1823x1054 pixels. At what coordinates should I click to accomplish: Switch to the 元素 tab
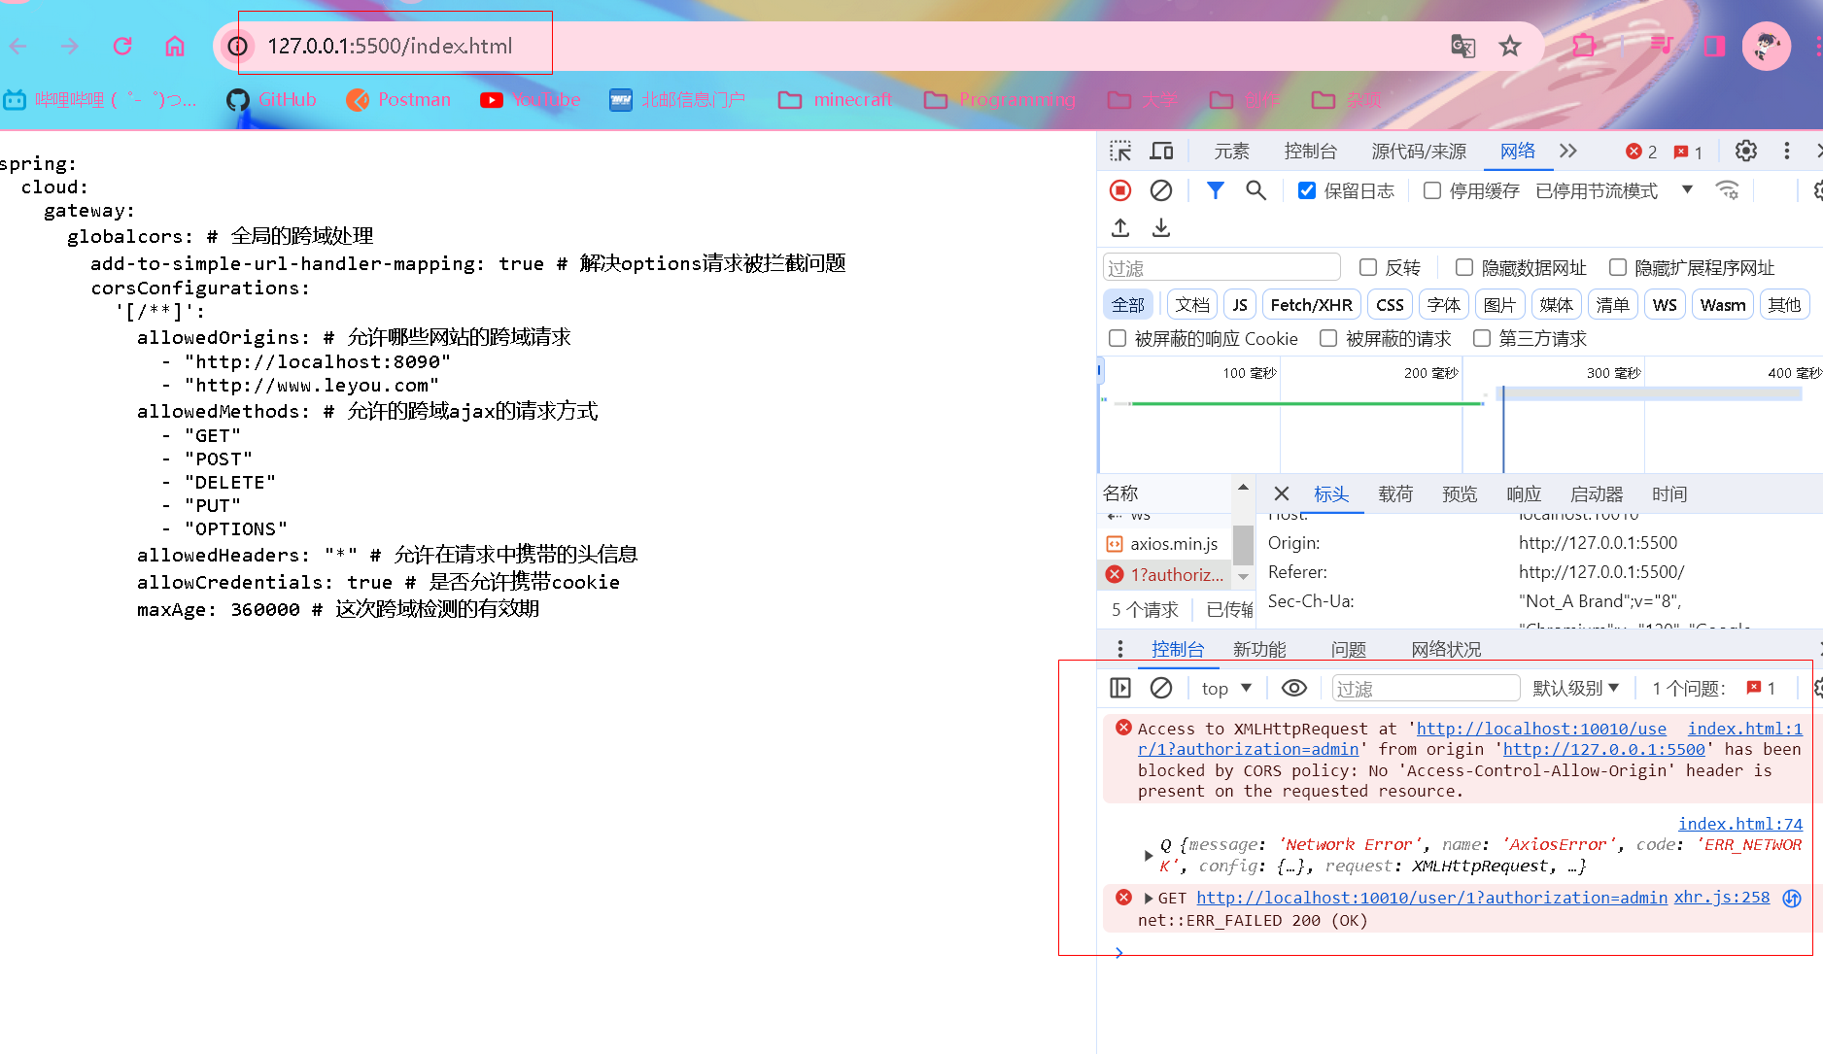pos(1231,152)
